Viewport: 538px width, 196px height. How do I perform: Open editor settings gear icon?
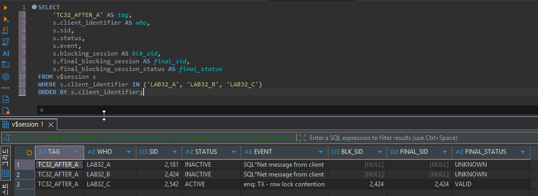coord(6,76)
